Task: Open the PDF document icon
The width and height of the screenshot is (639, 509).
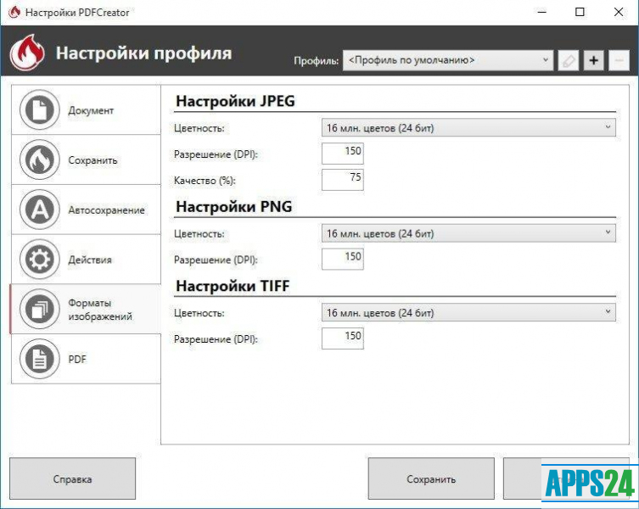Action: pyautogui.click(x=40, y=359)
